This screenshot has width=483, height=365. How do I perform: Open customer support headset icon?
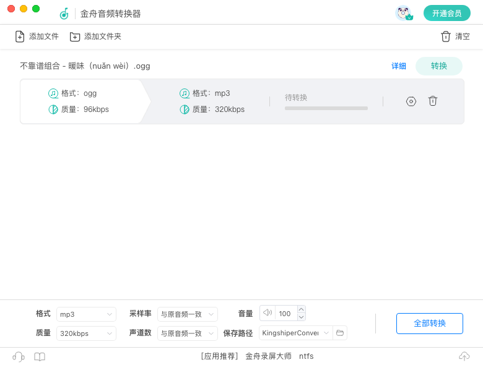(19, 357)
